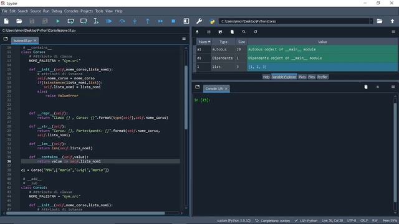Open the Variable Explorer options menu
Image resolution: width=399 pixels, height=224 pixels.
click(393, 32)
